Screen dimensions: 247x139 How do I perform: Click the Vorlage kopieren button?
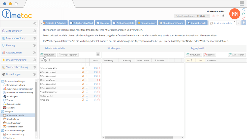point(68,55)
